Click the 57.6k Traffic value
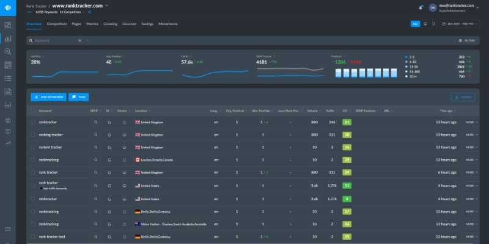Screen dimensions: 489x244 [187, 62]
